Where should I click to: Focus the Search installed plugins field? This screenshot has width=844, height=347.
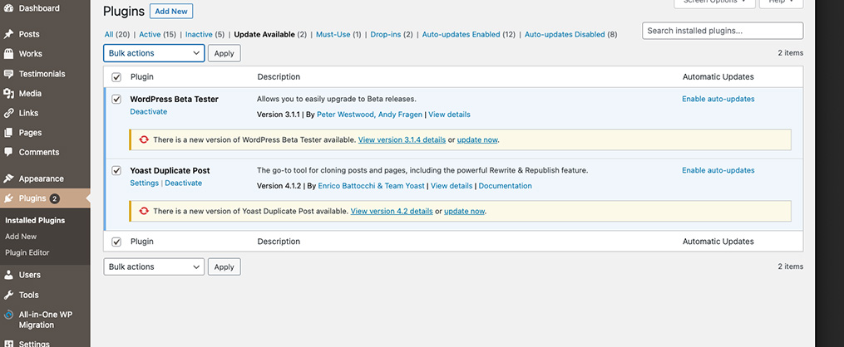tap(723, 31)
